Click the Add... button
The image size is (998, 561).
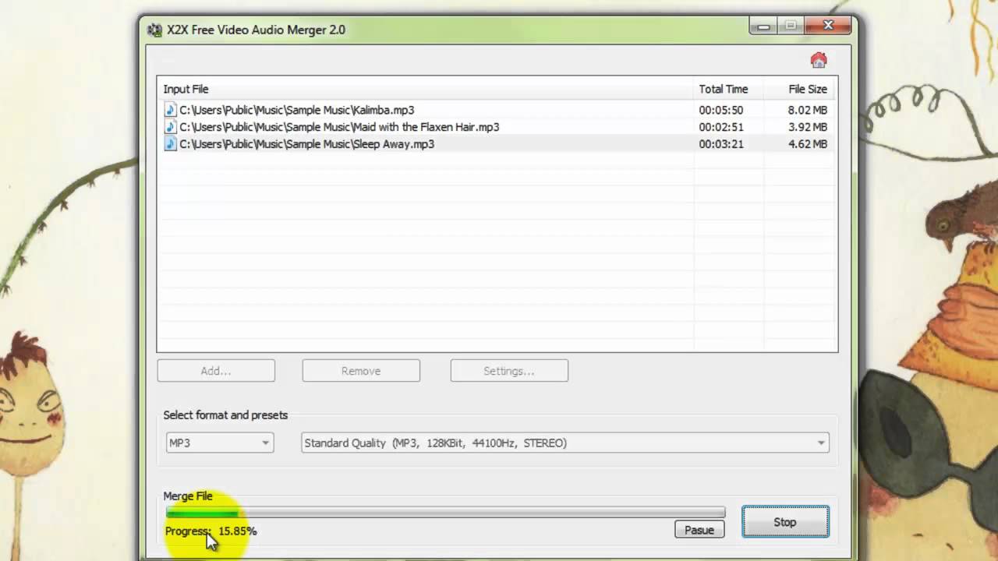pyautogui.click(x=216, y=371)
